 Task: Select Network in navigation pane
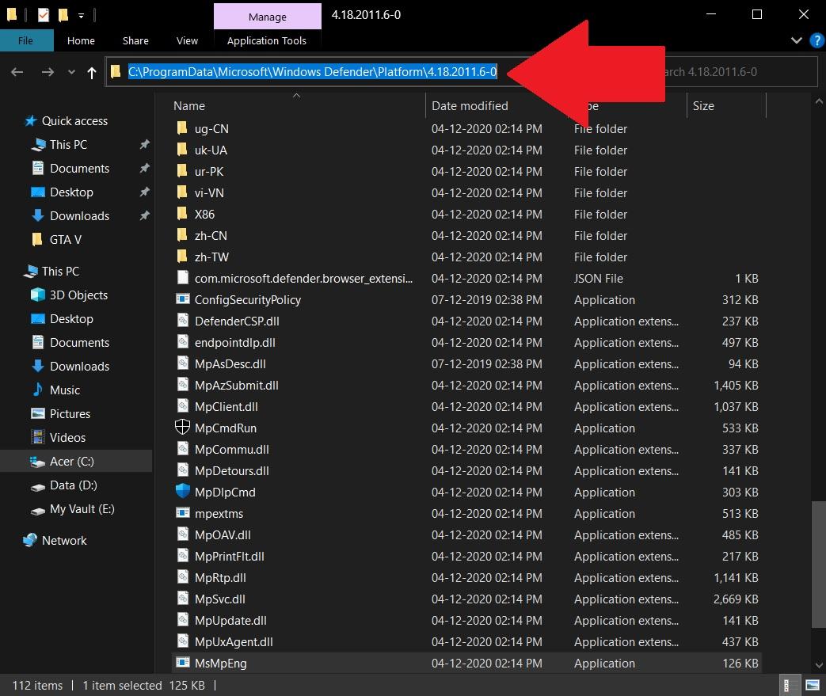63,541
